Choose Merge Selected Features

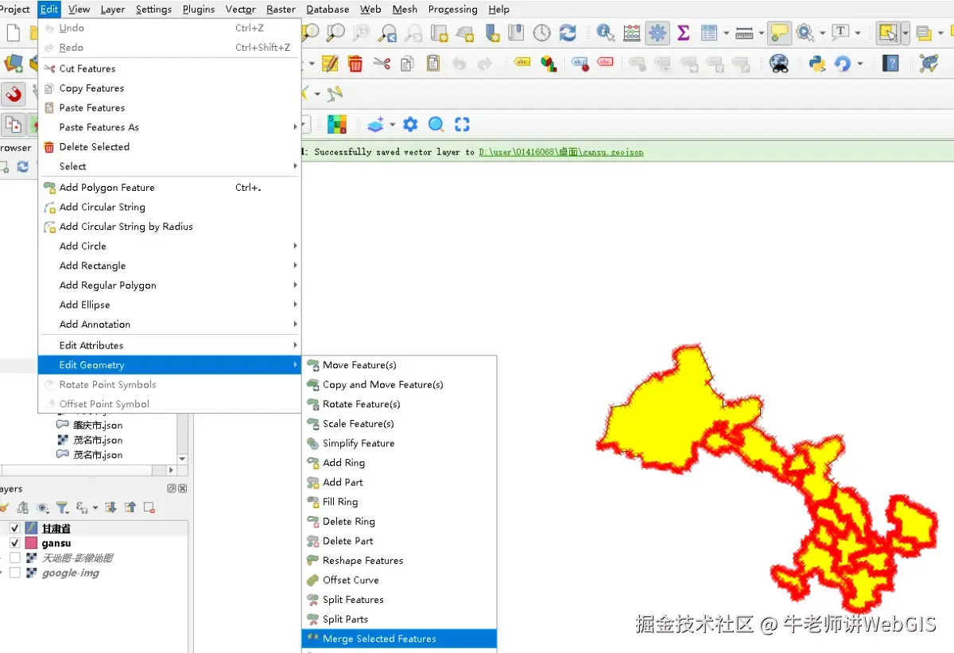pos(399,639)
